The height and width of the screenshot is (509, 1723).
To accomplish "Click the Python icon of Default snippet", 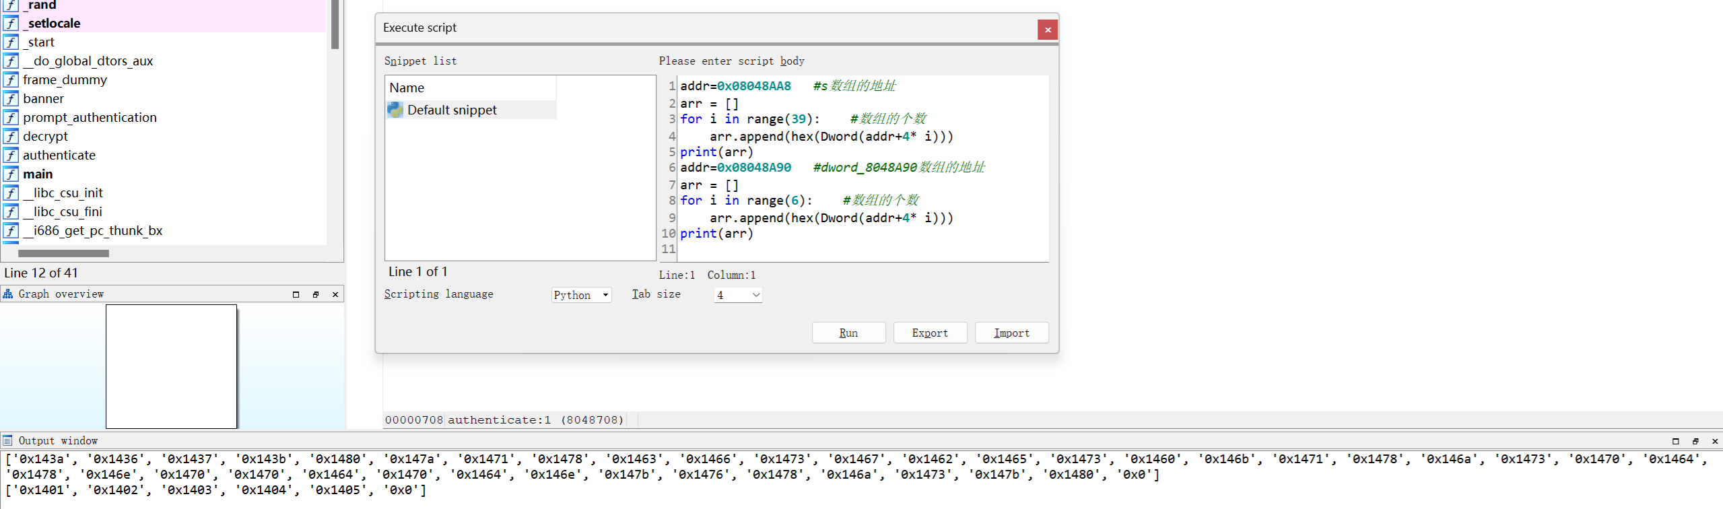I will pos(395,110).
